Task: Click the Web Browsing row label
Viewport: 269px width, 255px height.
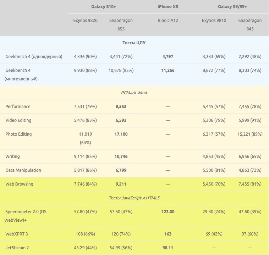Action: click(x=19, y=184)
